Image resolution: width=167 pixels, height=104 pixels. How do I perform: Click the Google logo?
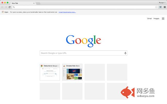pyautogui.click(x=83, y=41)
